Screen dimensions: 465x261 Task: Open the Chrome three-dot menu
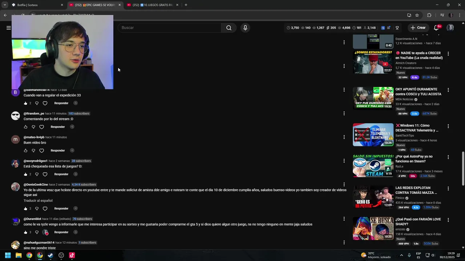460,15
